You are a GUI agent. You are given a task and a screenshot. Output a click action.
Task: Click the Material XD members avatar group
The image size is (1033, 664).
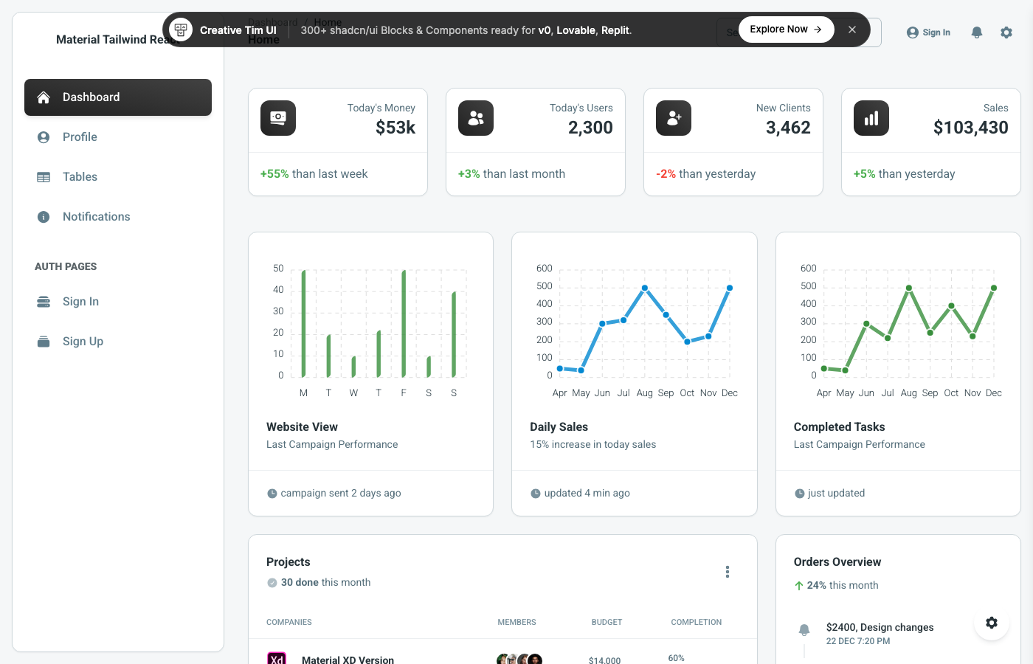coord(519,659)
